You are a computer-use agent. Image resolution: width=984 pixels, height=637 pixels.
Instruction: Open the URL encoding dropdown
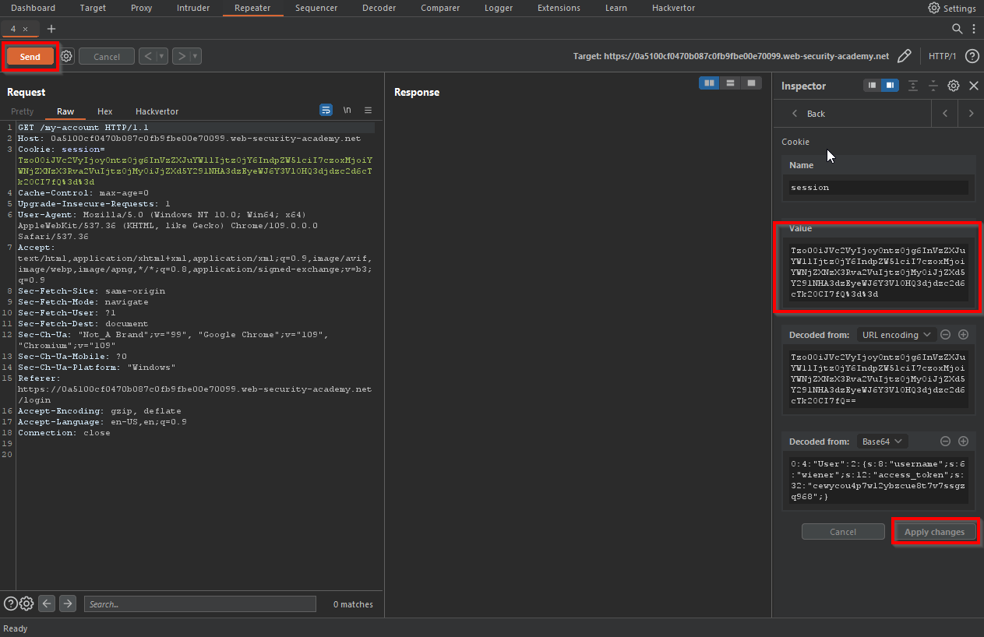click(x=895, y=335)
